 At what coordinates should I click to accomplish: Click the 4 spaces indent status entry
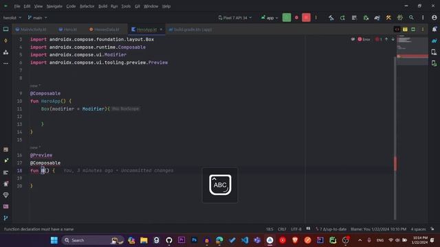pos(419,229)
